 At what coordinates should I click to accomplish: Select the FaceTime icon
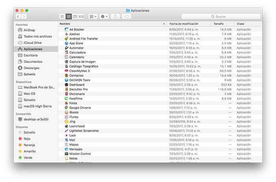click(x=66, y=98)
